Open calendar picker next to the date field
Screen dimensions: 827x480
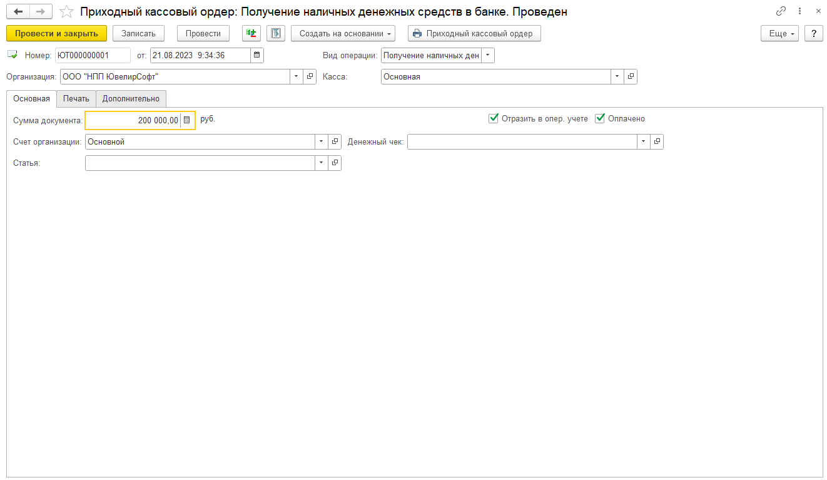tap(256, 55)
